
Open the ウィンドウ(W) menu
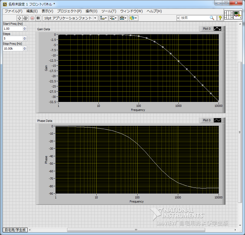pos(132,11)
